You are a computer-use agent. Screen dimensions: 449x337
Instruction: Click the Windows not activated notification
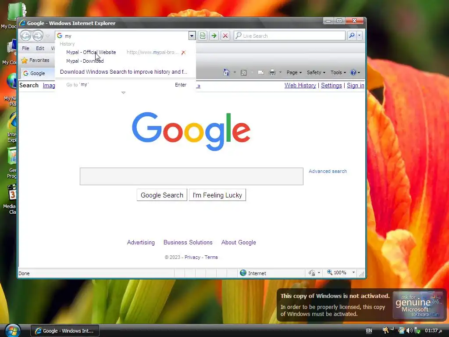click(361, 305)
